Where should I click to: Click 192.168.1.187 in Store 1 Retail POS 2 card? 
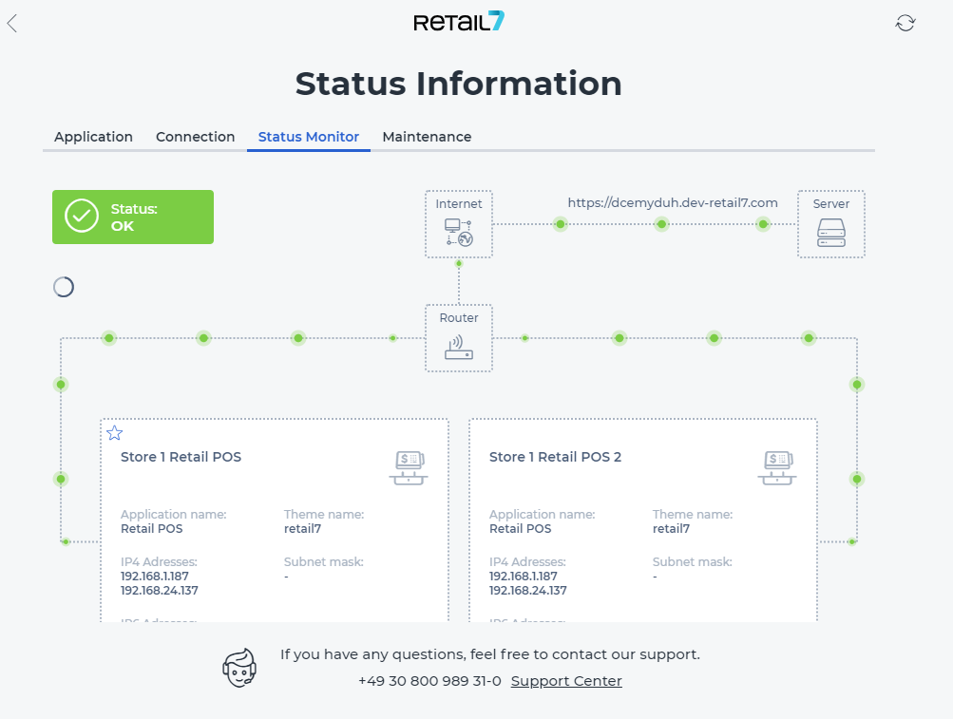coord(524,577)
